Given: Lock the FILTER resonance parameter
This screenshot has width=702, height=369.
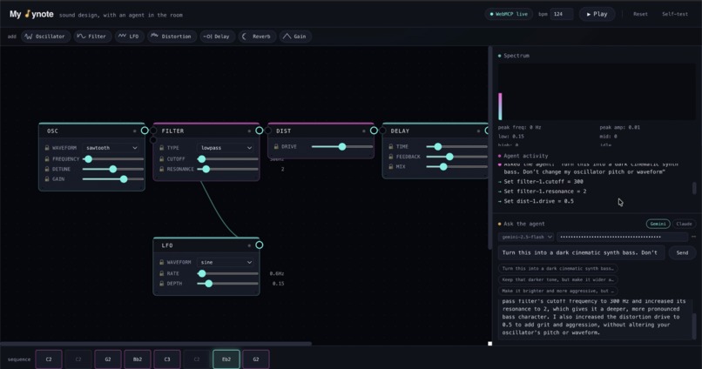Looking at the screenshot, I should (162, 169).
